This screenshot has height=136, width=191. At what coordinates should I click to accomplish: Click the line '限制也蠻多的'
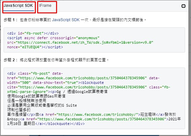(x=19, y=110)
